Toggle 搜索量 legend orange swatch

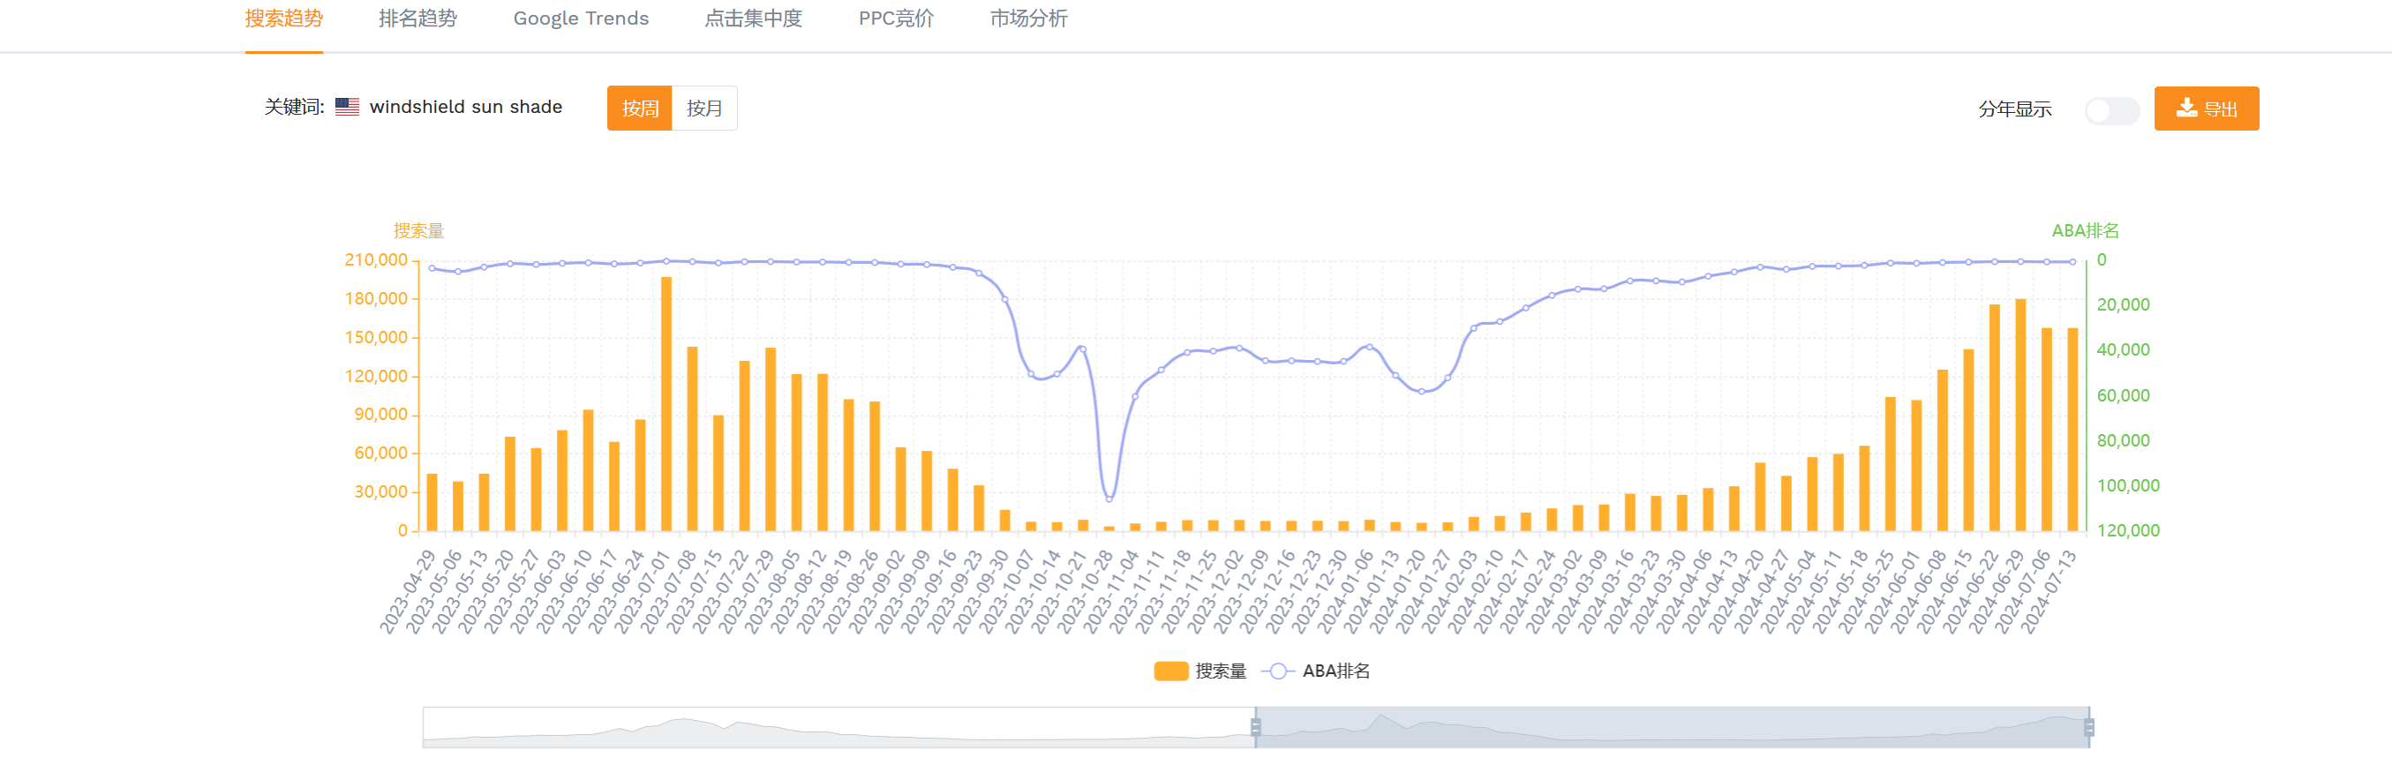pos(1170,671)
